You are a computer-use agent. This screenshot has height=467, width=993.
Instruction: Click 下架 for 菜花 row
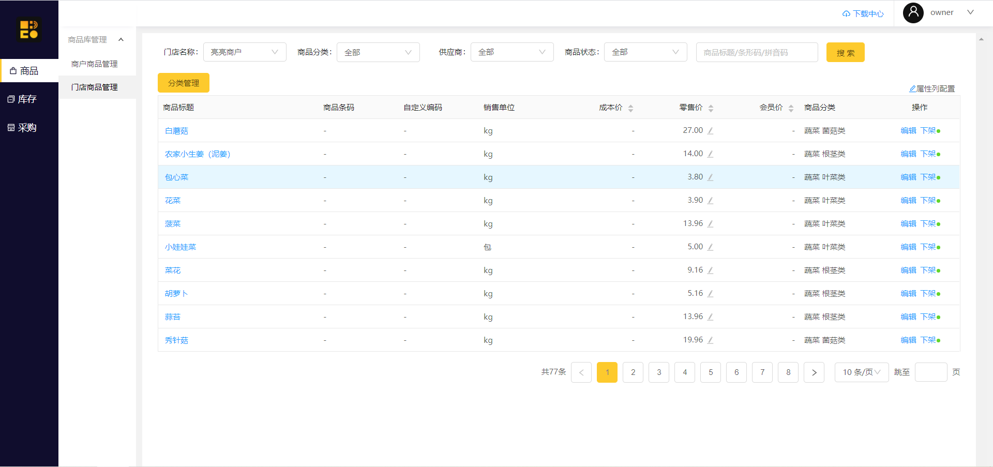tap(928, 270)
